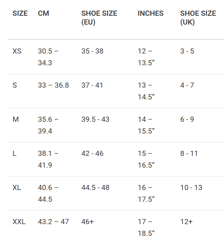This screenshot has width=224, height=241.
Task: Click the 43.2 – 47 cm cell
Action: tap(53, 222)
